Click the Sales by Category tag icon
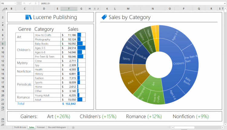The image size is (227, 130). (104, 17)
